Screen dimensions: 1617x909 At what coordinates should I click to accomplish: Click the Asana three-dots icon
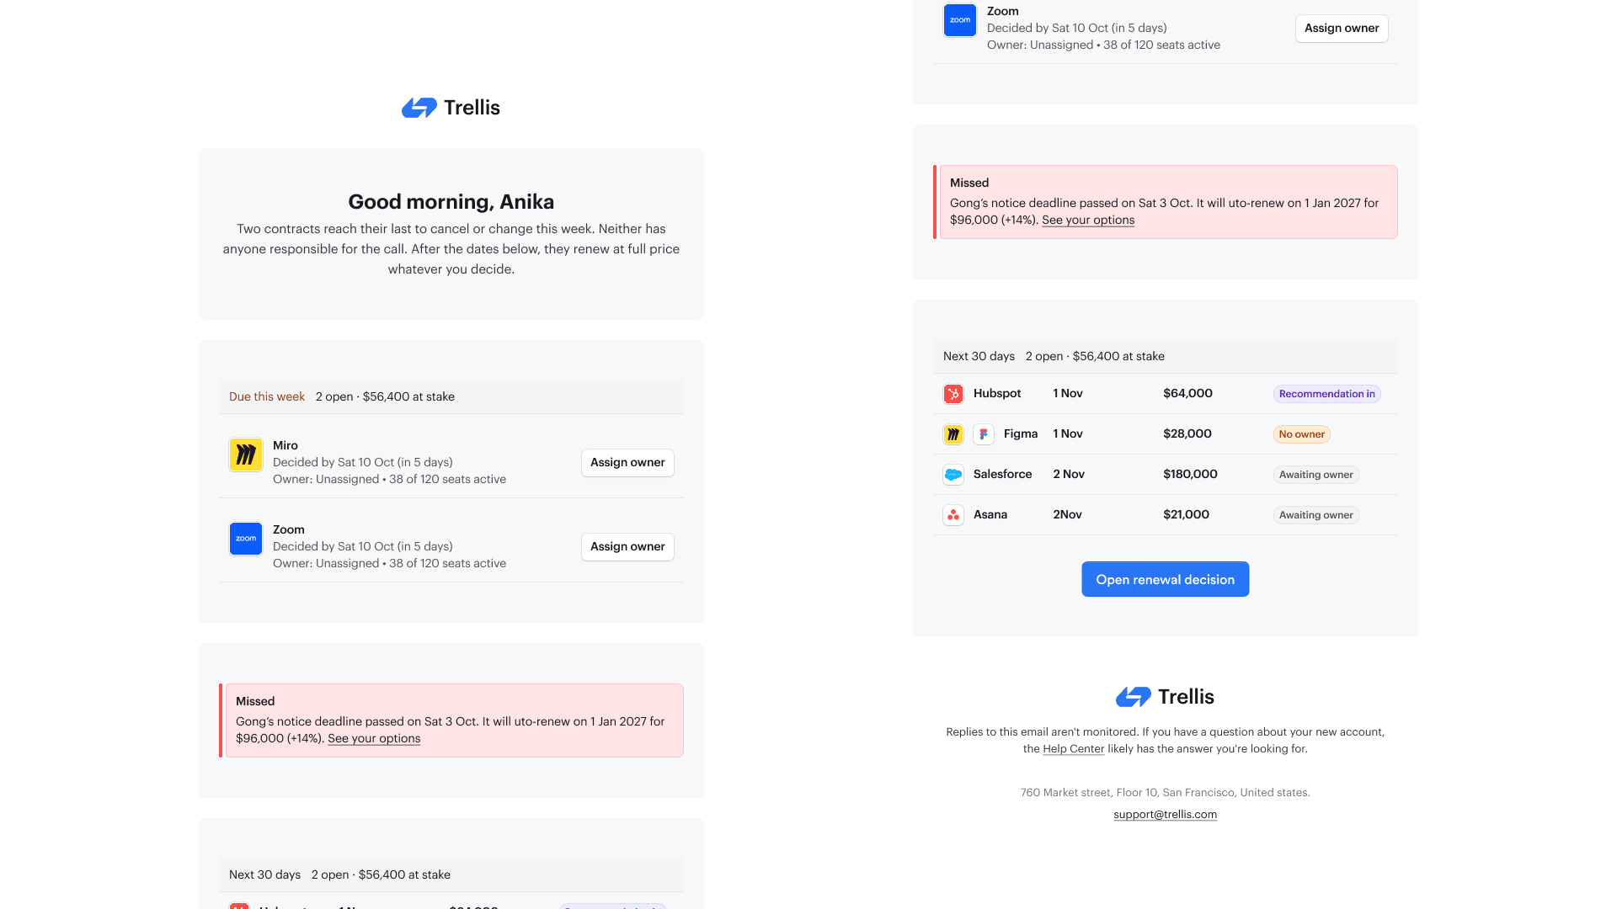coord(953,515)
